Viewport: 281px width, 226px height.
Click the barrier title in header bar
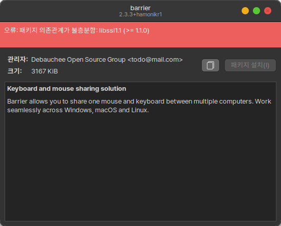coord(140,8)
